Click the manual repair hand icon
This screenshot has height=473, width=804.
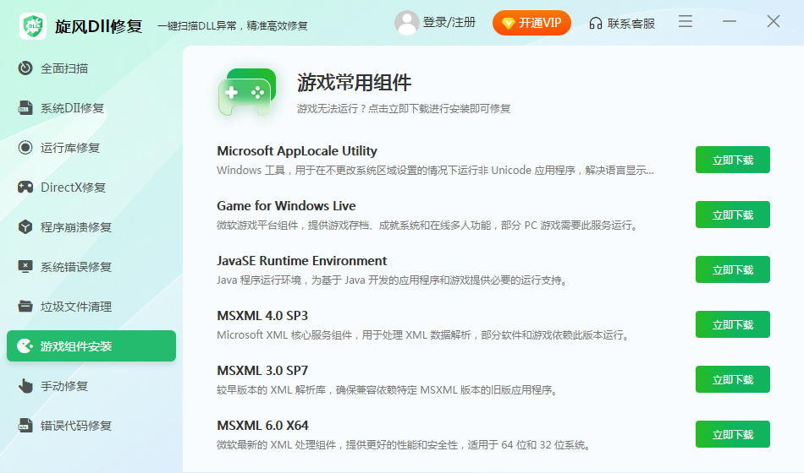25,386
